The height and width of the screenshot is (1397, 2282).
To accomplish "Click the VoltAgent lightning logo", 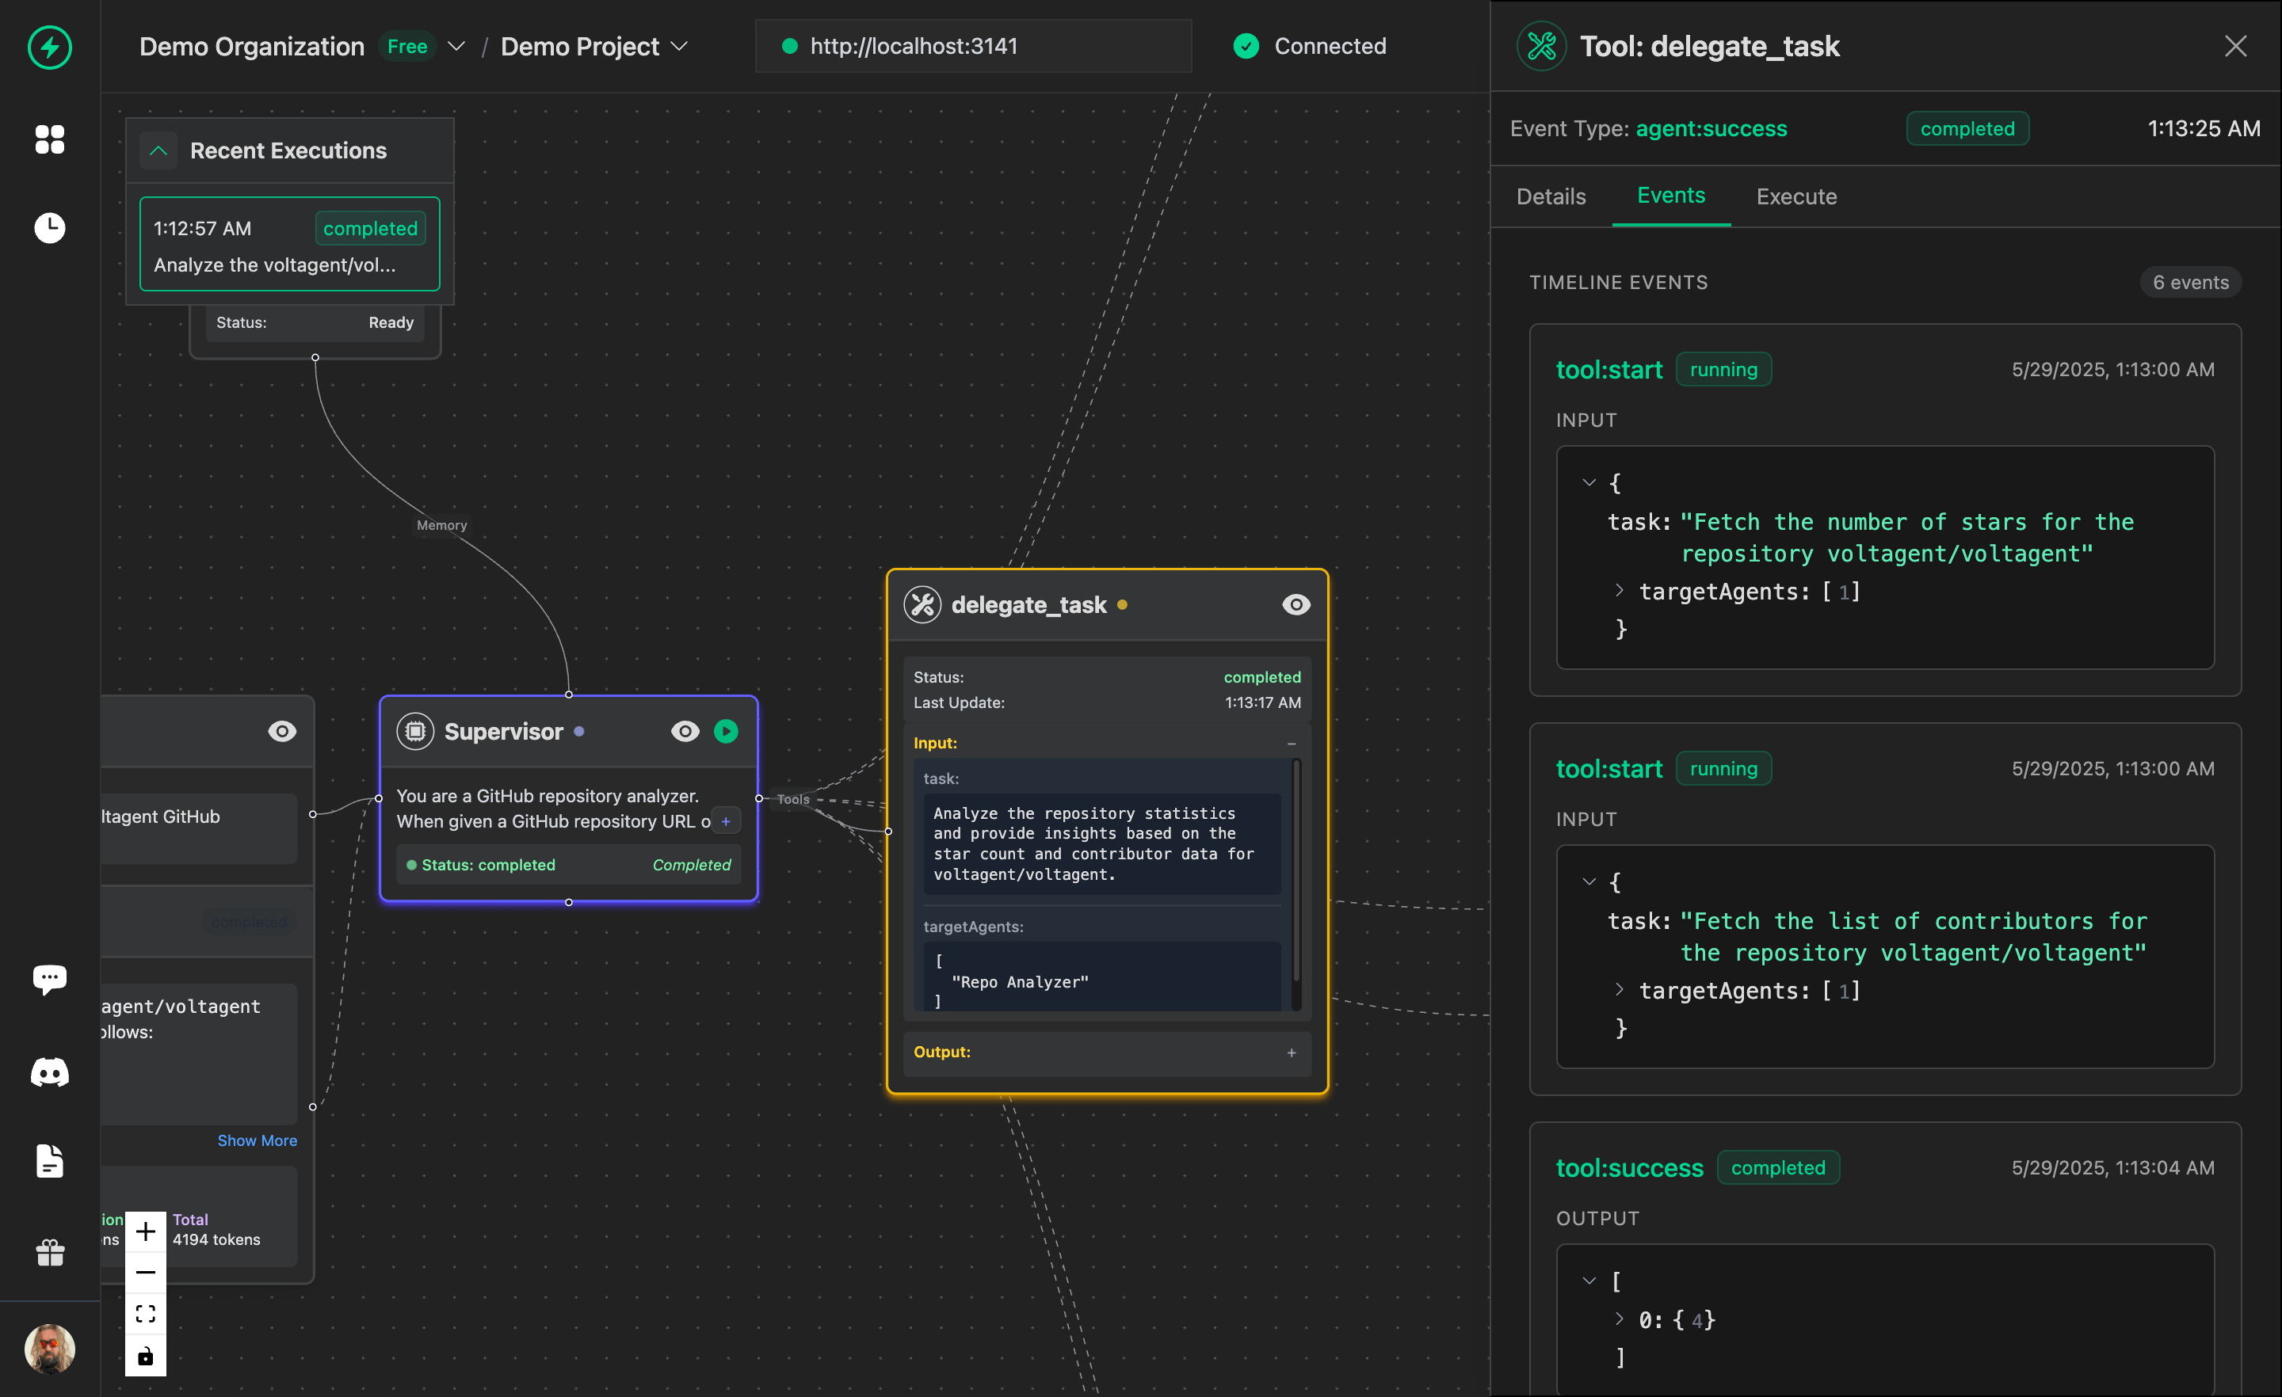I will coord(50,48).
